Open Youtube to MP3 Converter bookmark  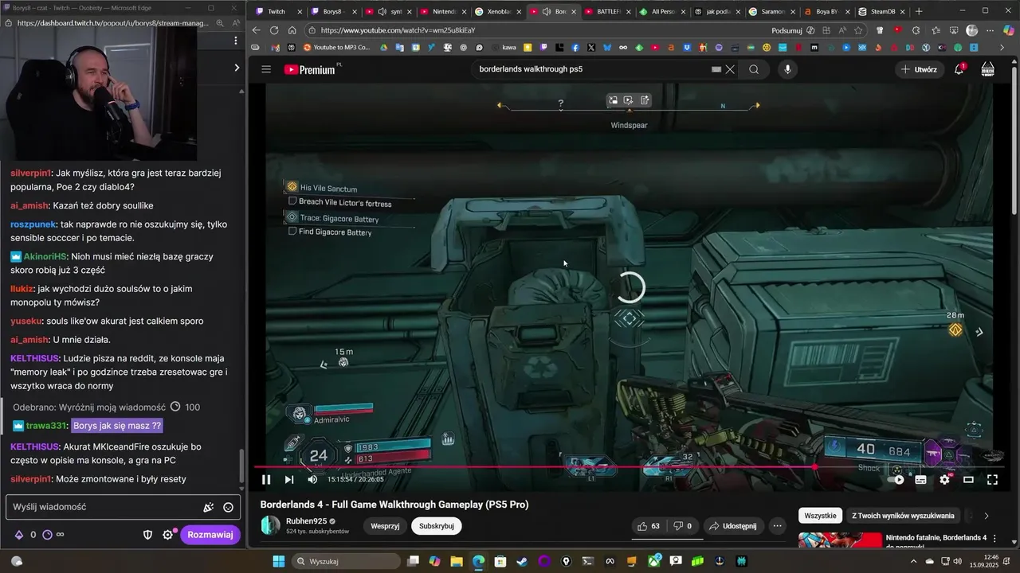point(336,48)
